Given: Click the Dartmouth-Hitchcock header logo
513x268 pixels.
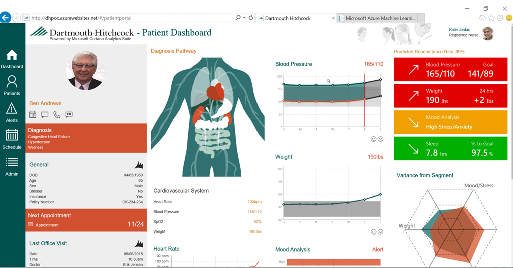Looking at the screenshot, I should pyautogui.click(x=82, y=33).
